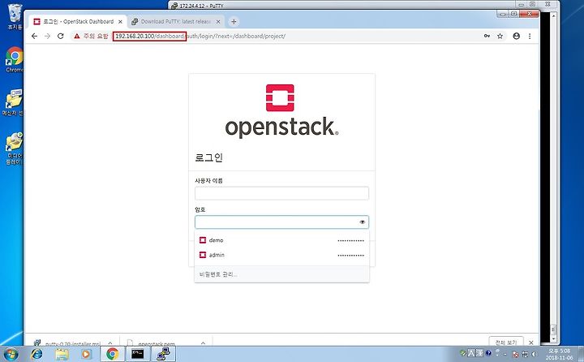Close the Download PuTTY tab
The height and width of the screenshot is (362, 584).
point(218,22)
